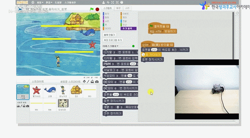The image size is (250, 138).
Task: Click the 블록 만들기 button
Action: 110,35
